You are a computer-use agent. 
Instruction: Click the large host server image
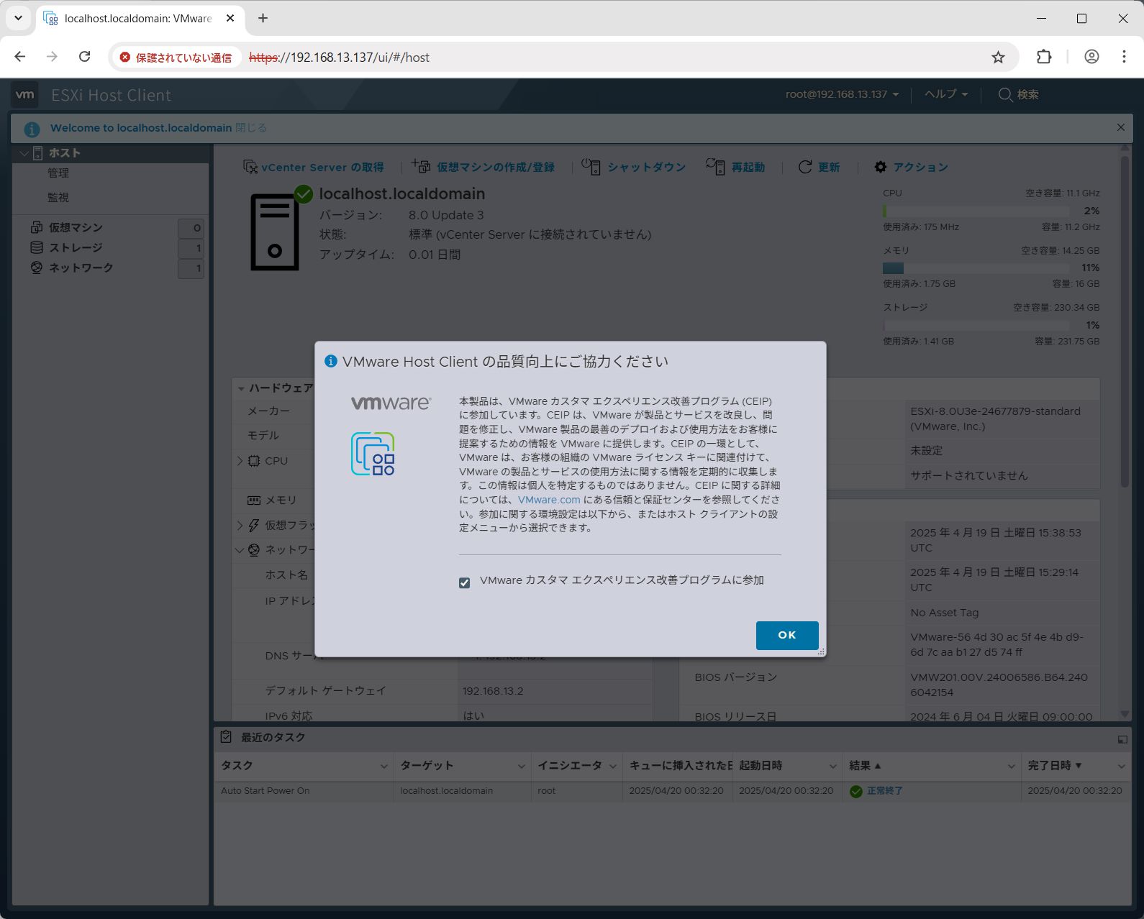coord(274,232)
